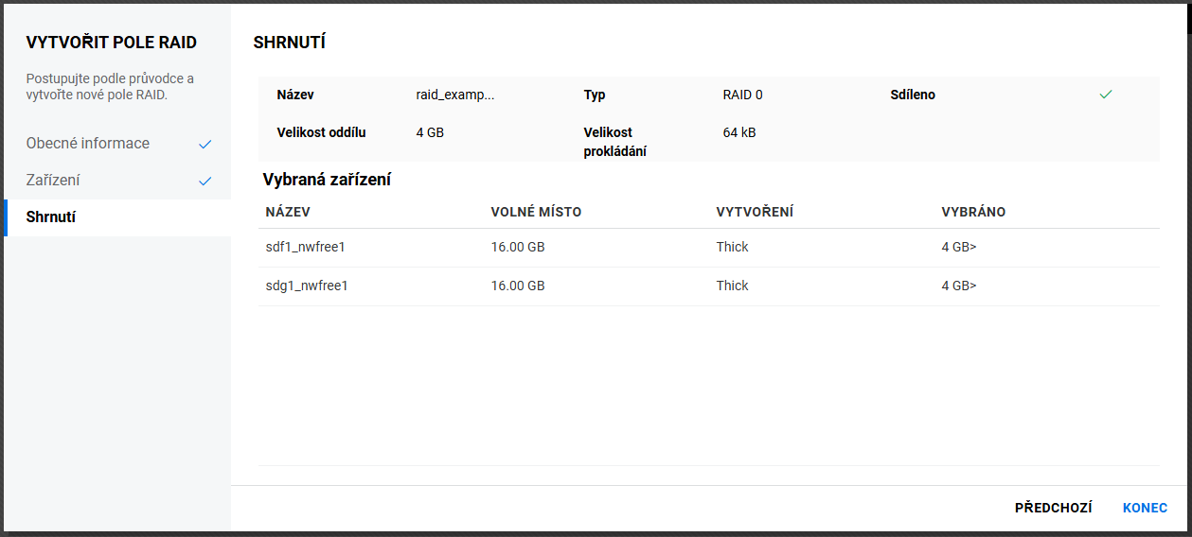1192x537 pixels.
Task: Select the sdg1_nwfree1 device row
Action: tap(307, 286)
